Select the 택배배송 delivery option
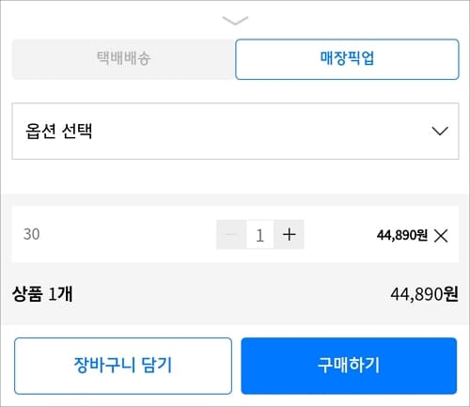Image resolution: width=470 pixels, height=407 pixels. point(123,59)
